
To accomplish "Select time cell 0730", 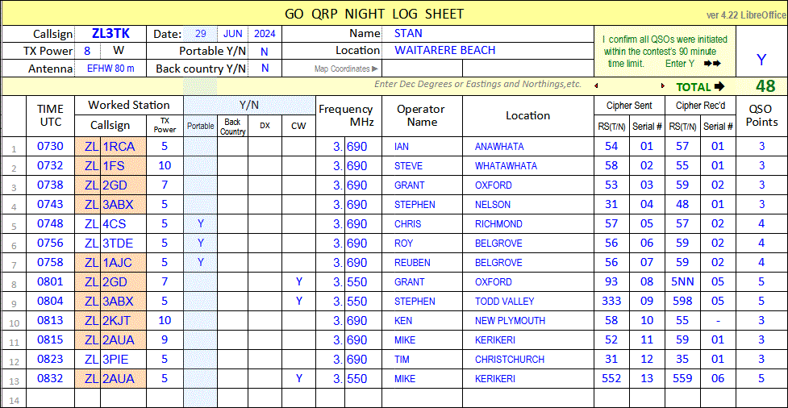I will pos(50,147).
